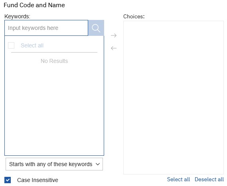
Task: Click the Select all link below Choices
Action: pyautogui.click(x=178, y=179)
